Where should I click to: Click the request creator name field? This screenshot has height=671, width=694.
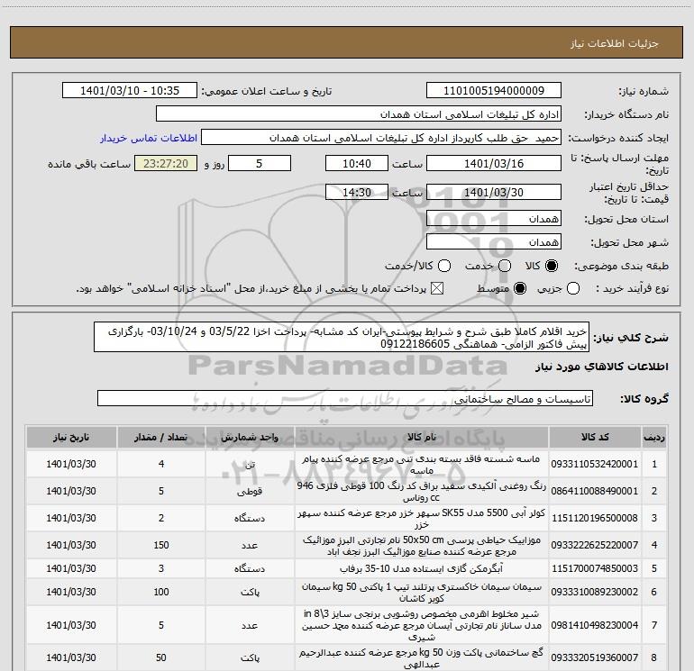pos(381,137)
